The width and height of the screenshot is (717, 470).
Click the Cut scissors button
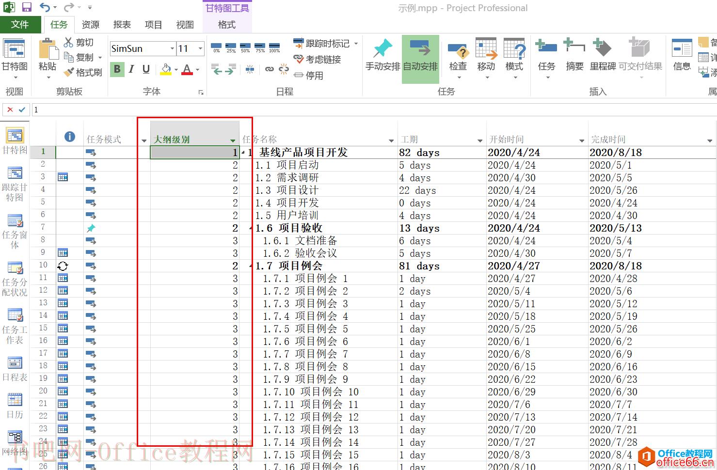click(x=79, y=43)
